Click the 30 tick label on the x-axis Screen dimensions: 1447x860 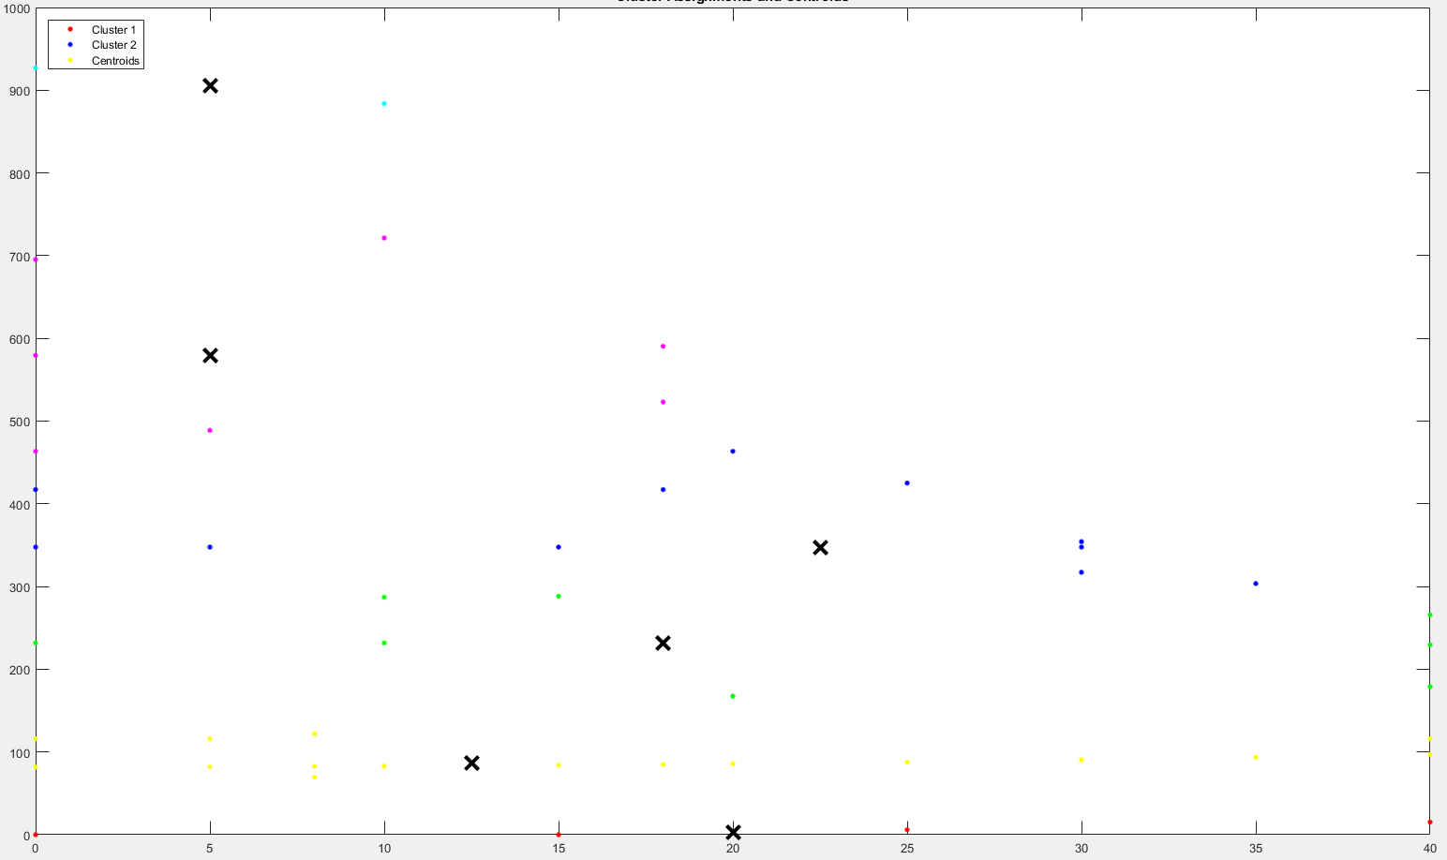[x=1082, y=849]
